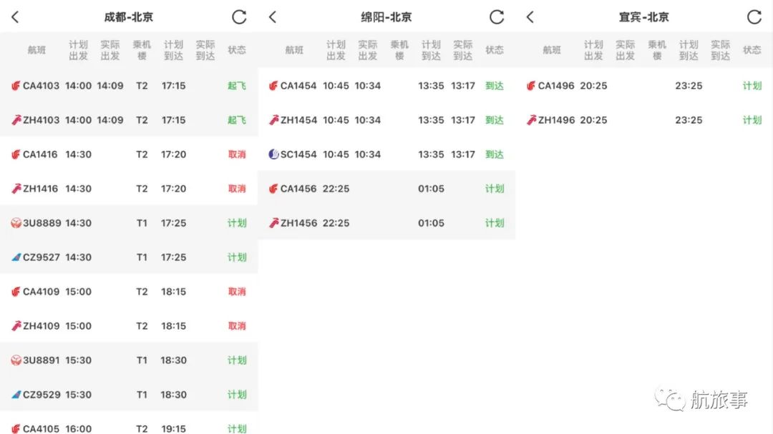
Task: Refresh the 成都-北京 flight list
Action: point(239,17)
